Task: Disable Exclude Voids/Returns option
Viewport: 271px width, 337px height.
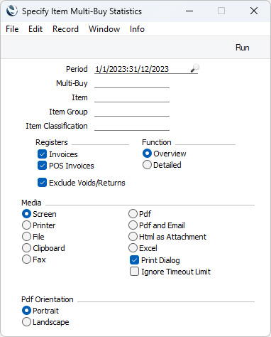Action: click(42, 183)
